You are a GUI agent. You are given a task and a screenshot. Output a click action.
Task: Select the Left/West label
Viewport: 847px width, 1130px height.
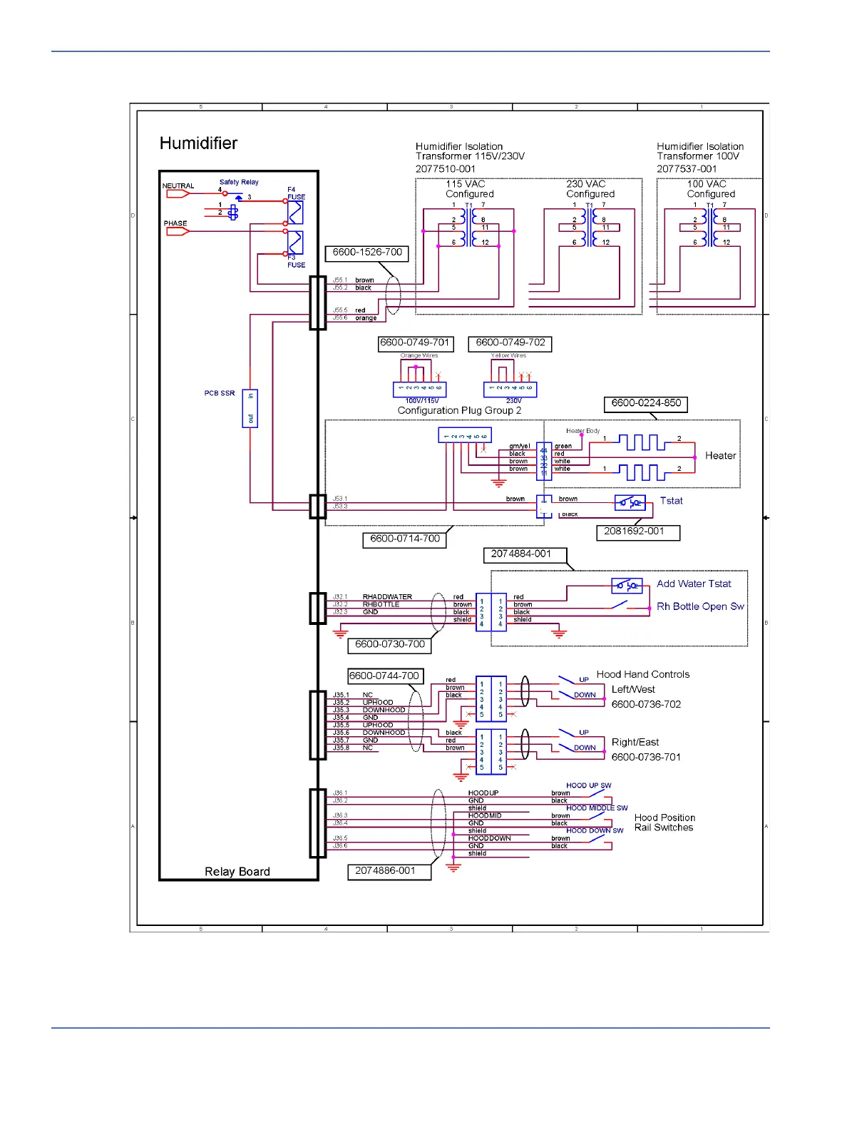(633, 689)
